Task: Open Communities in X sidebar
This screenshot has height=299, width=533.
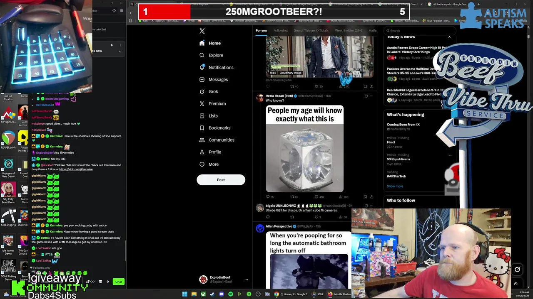Action: click(x=217, y=140)
